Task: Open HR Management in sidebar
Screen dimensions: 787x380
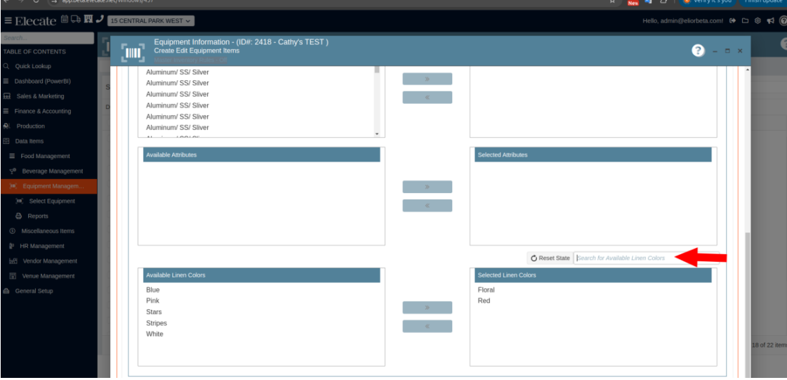Action: pyautogui.click(x=41, y=247)
